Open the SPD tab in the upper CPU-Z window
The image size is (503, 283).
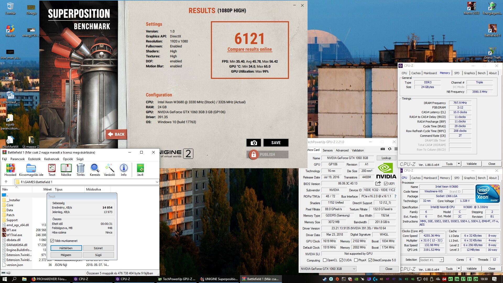[457, 73]
